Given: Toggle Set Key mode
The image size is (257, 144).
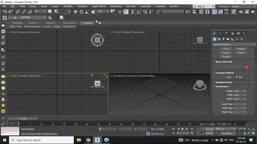Looking at the screenshot, I should (209, 133).
